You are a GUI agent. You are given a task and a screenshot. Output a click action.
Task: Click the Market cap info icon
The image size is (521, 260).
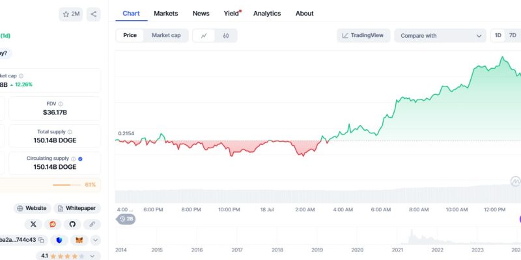(x=21, y=76)
